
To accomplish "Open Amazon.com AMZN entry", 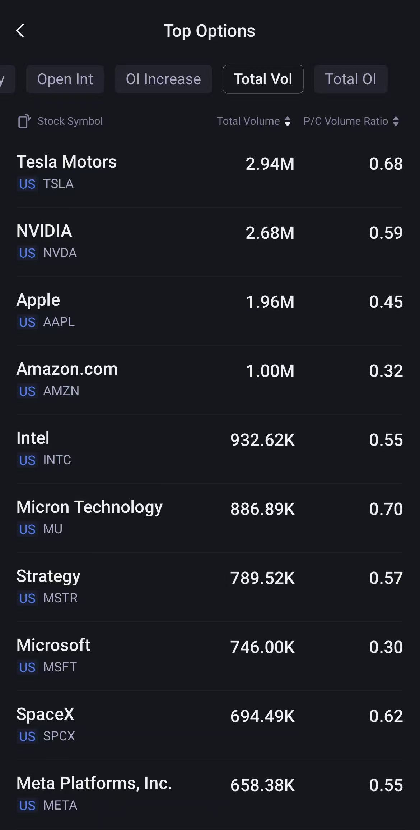I will pyautogui.click(x=210, y=380).
